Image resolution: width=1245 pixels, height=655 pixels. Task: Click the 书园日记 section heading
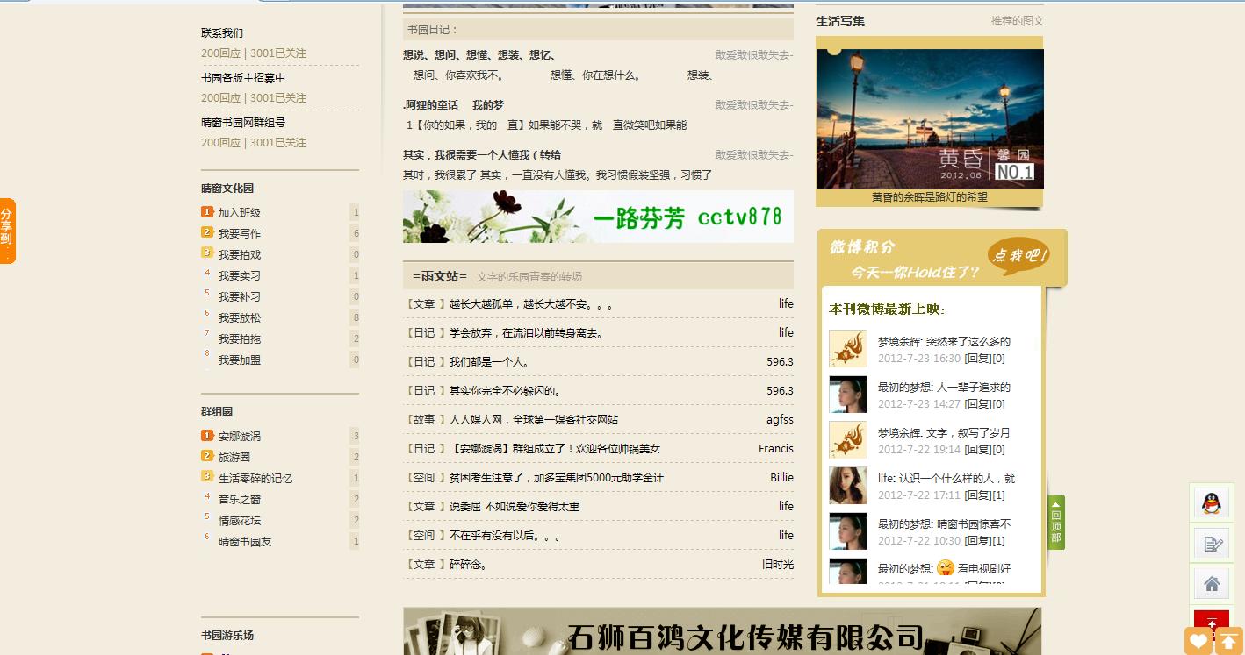point(432,30)
